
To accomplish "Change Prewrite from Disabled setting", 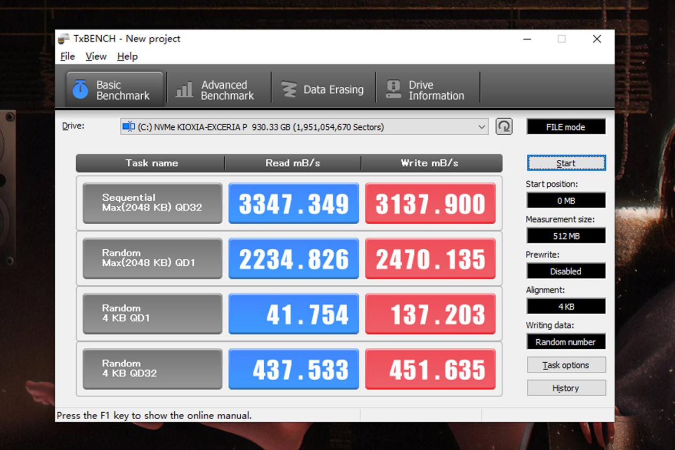I will coord(566,271).
